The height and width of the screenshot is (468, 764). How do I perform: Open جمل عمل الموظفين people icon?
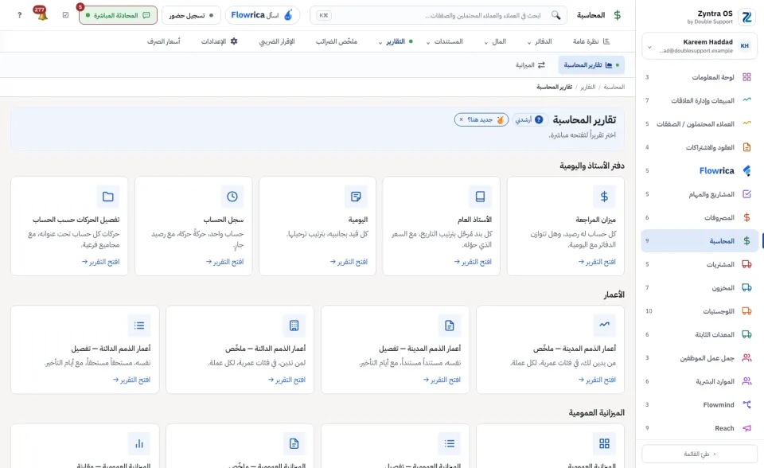[x=746, y=358]
